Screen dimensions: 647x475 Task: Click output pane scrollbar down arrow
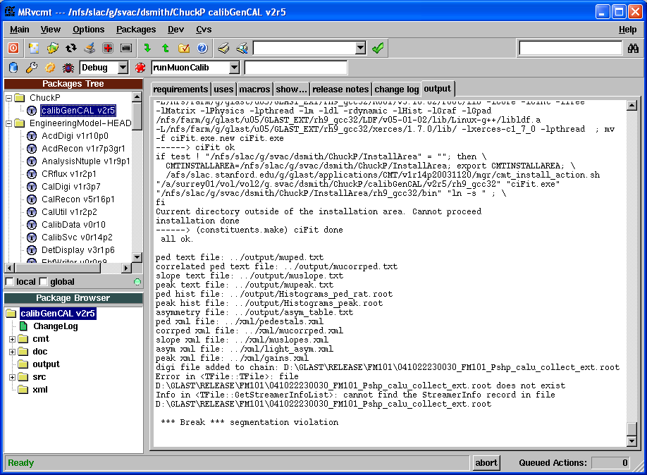pyautogui.click(x=631, y=441)
